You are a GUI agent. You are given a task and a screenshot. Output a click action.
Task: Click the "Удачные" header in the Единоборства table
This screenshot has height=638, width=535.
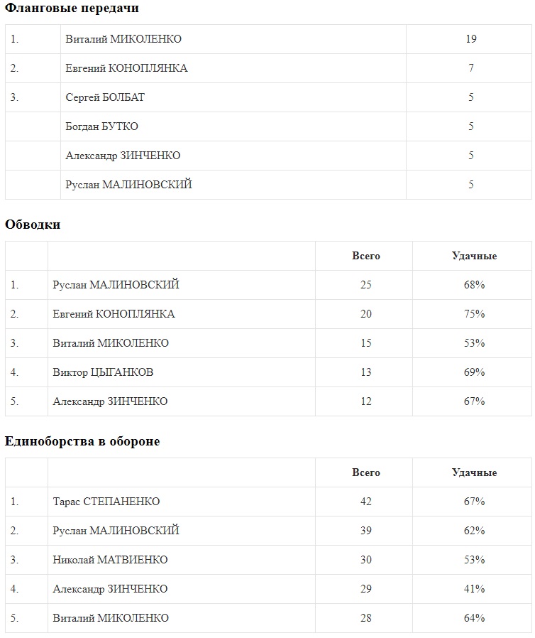(x=473, y=472)
